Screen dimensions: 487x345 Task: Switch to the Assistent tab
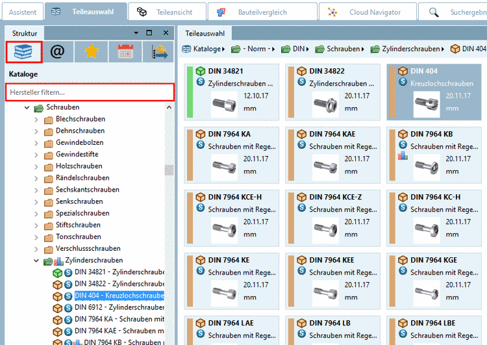pos(23,12)
